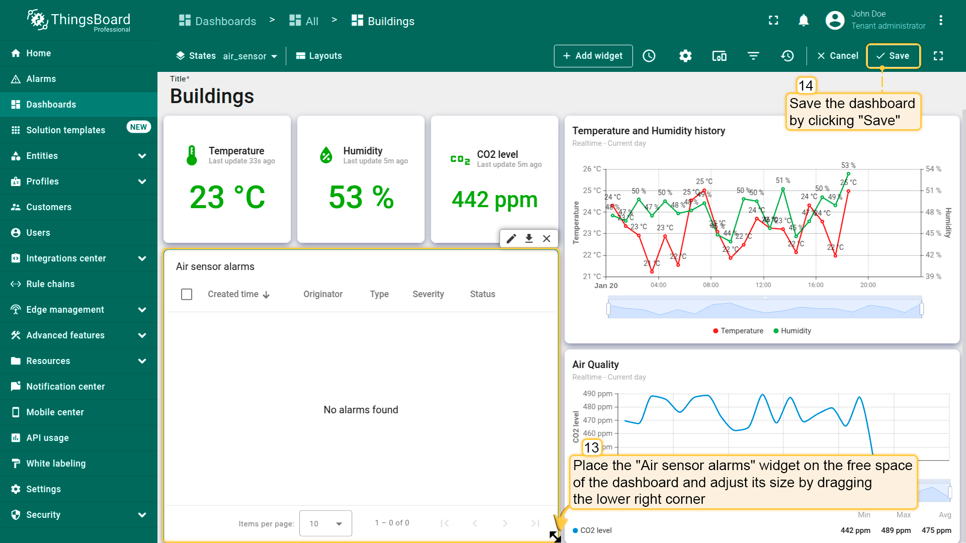Screen dimensions: 966x543
Task: Go to Alarms sidebar item
Action: pos(41,79)
